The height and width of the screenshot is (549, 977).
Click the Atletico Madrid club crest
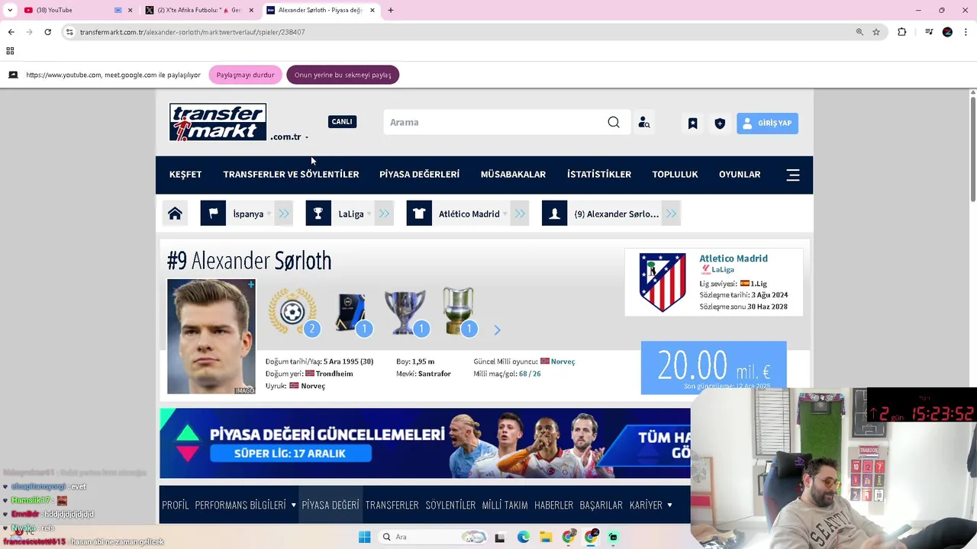(x=662, y=282)
